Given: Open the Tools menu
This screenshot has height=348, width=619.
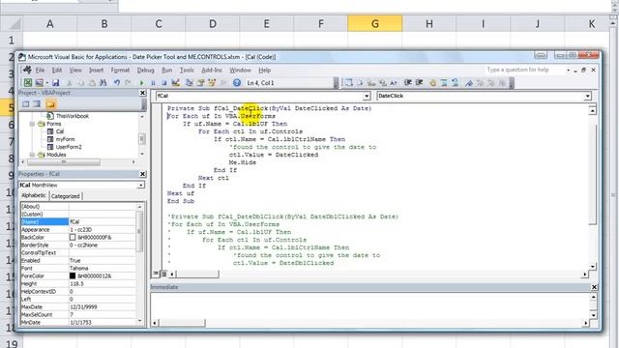Looking at the screenshot, I should pyautogui.click(x=187, y=70).
